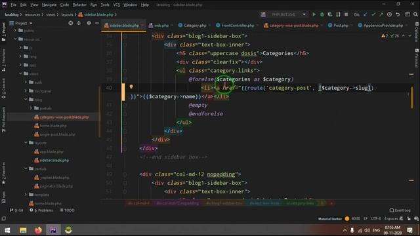Open the Database tool window on right strip
420x236 pixels.
(x=417, y=32)
